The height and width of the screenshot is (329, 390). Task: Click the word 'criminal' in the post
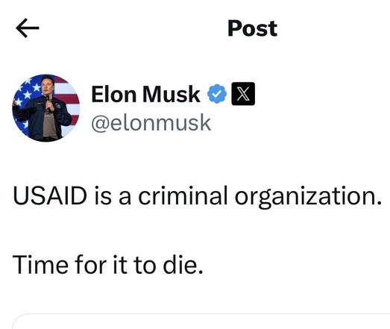(x=183, y=195)
